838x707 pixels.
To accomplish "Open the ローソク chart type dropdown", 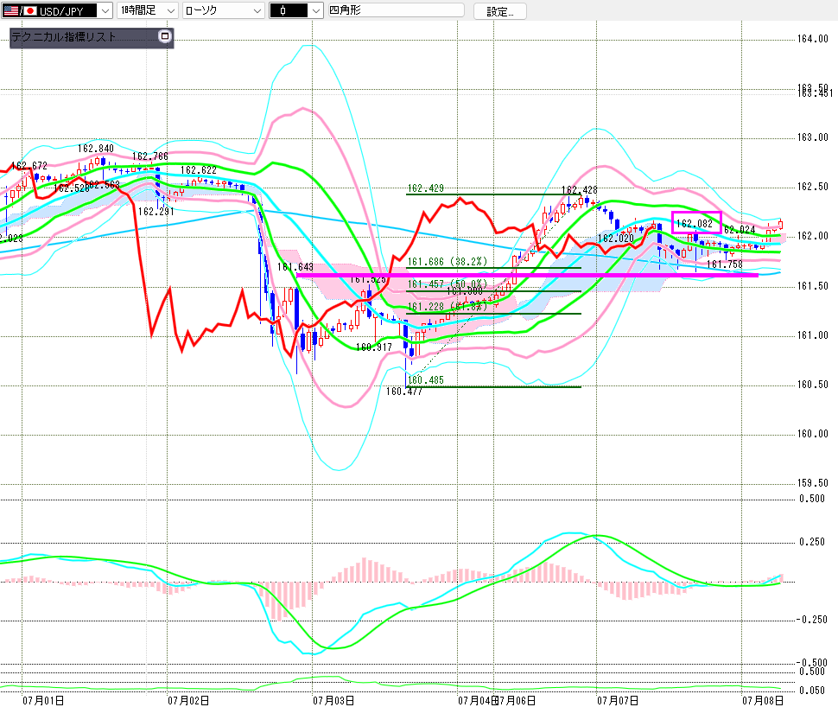I will click(224, 10).
